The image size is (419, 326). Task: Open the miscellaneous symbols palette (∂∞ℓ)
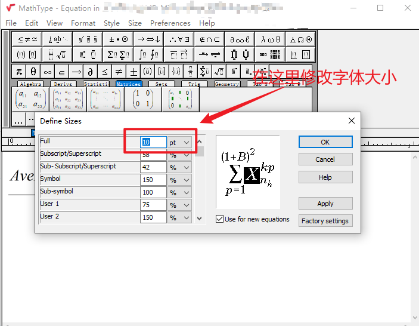pos(240,39)
